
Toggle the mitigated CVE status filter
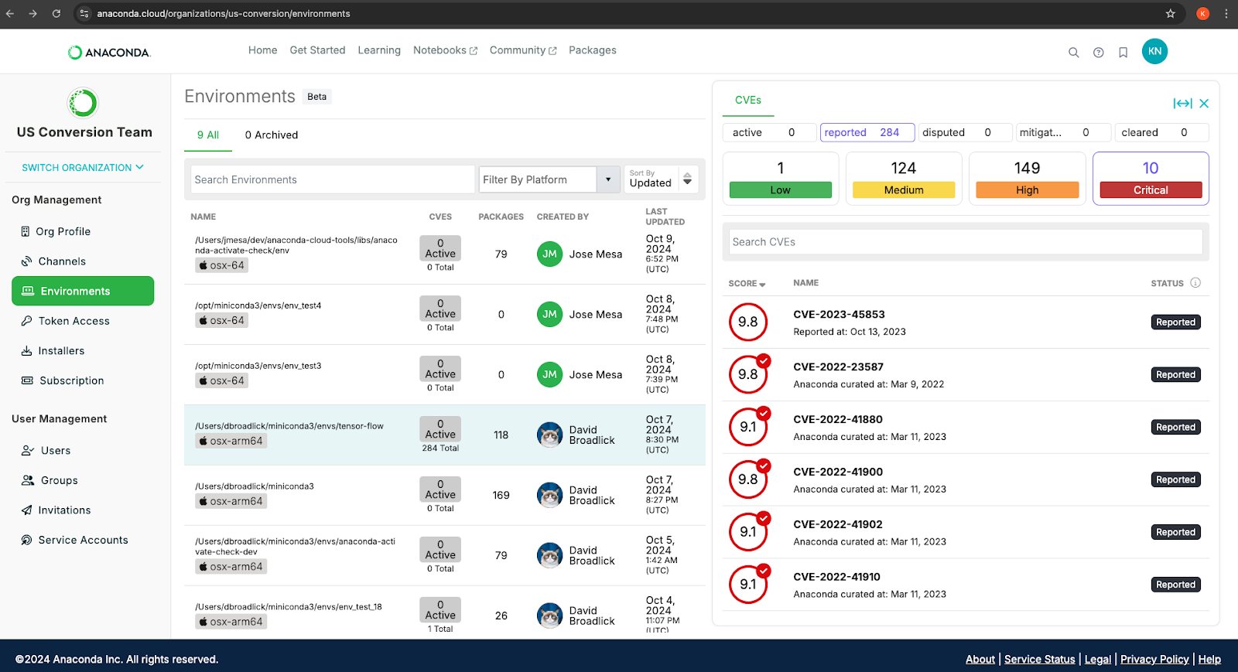tap(1064, 132)
